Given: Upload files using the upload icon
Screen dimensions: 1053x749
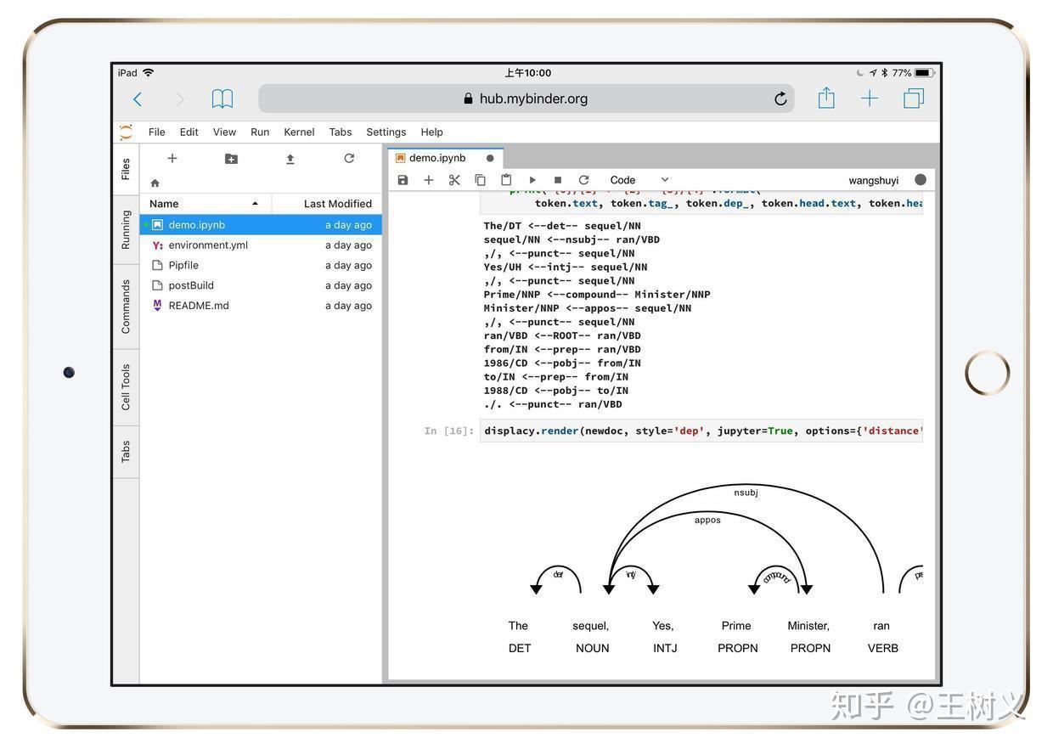Looking at the screenshot, I should click(290, 159).
